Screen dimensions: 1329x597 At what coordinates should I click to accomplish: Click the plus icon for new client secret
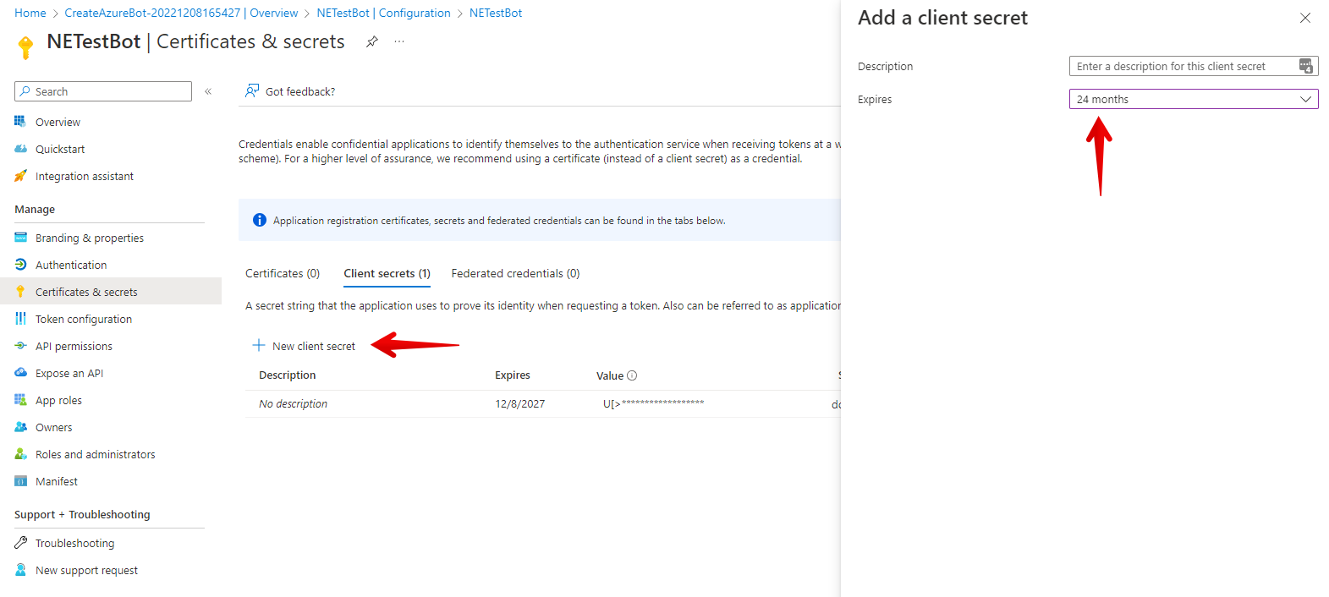pos(259,345)
